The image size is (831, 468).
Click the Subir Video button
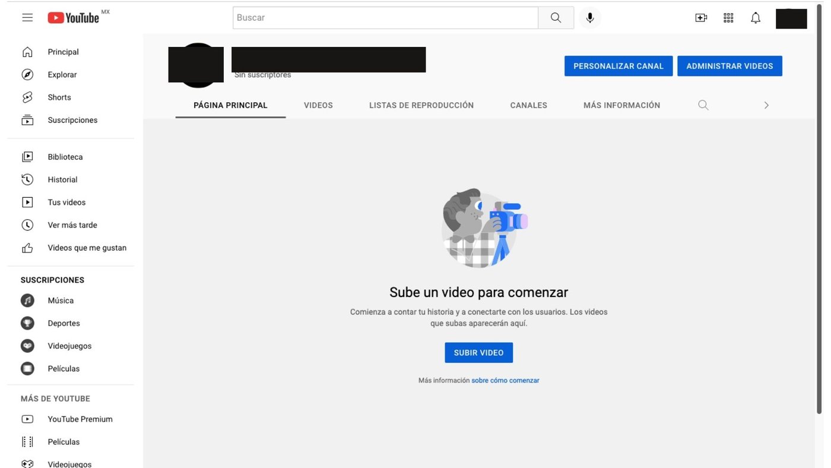coord(478,353)
